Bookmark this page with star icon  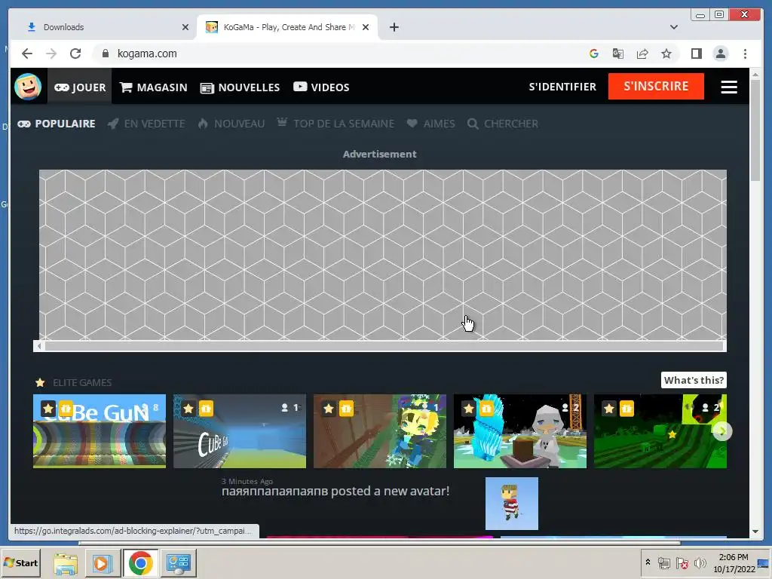pos(666,54)
